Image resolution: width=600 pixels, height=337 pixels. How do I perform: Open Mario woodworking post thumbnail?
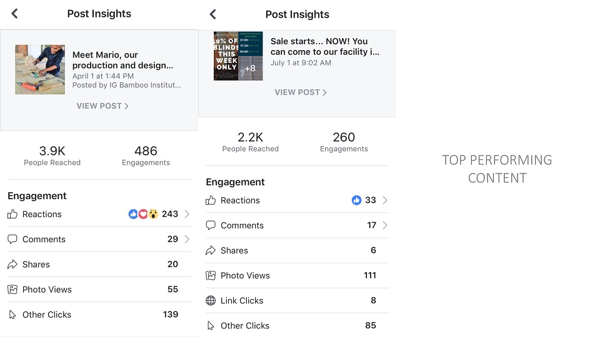point(40,69)
